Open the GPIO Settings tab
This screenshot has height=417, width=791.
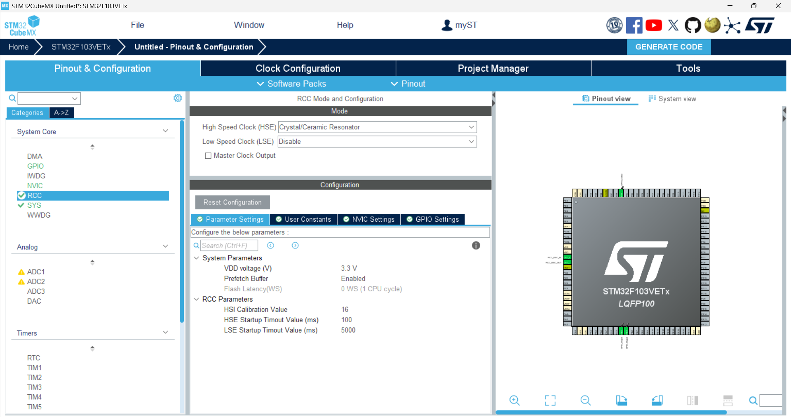coord(433,220)
